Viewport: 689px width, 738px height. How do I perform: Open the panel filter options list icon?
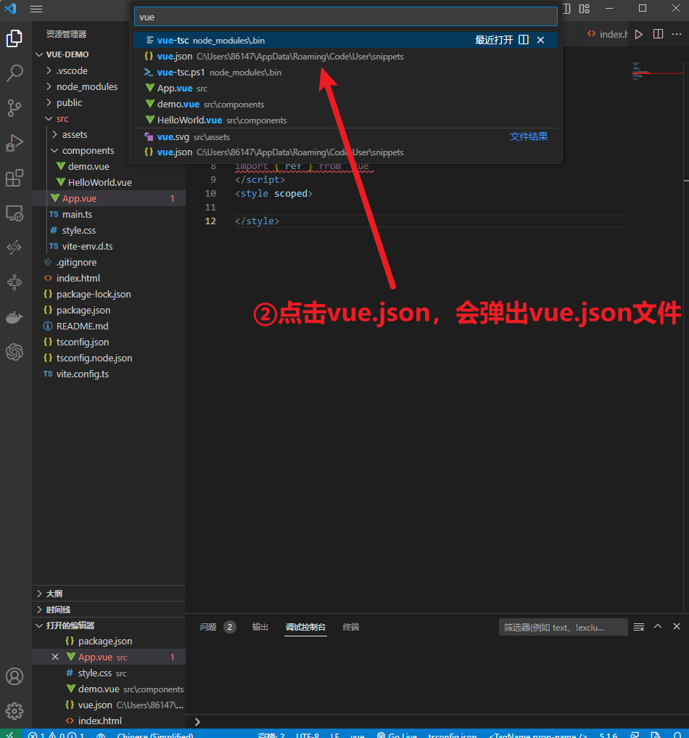(x=639, y=627)
